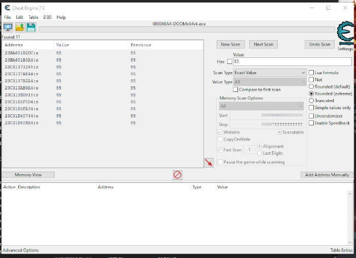Image resolution: width=356 pixels, height=258 pixels.
Task: Toggle the Writable checkbox
Action: pyautogui.click(x=220, y=132)
